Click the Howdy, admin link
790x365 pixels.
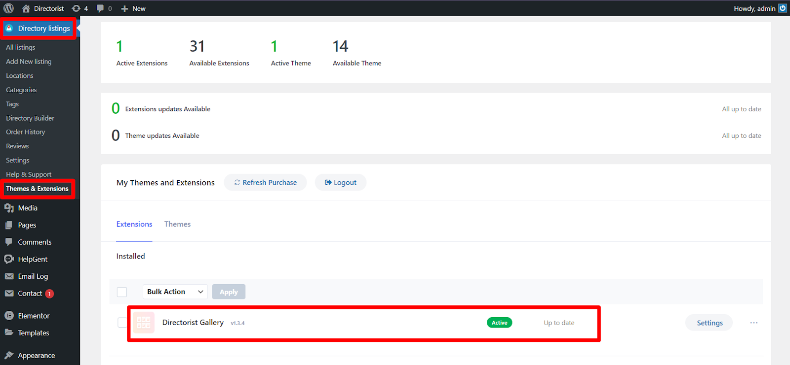(x=754, y=8)
